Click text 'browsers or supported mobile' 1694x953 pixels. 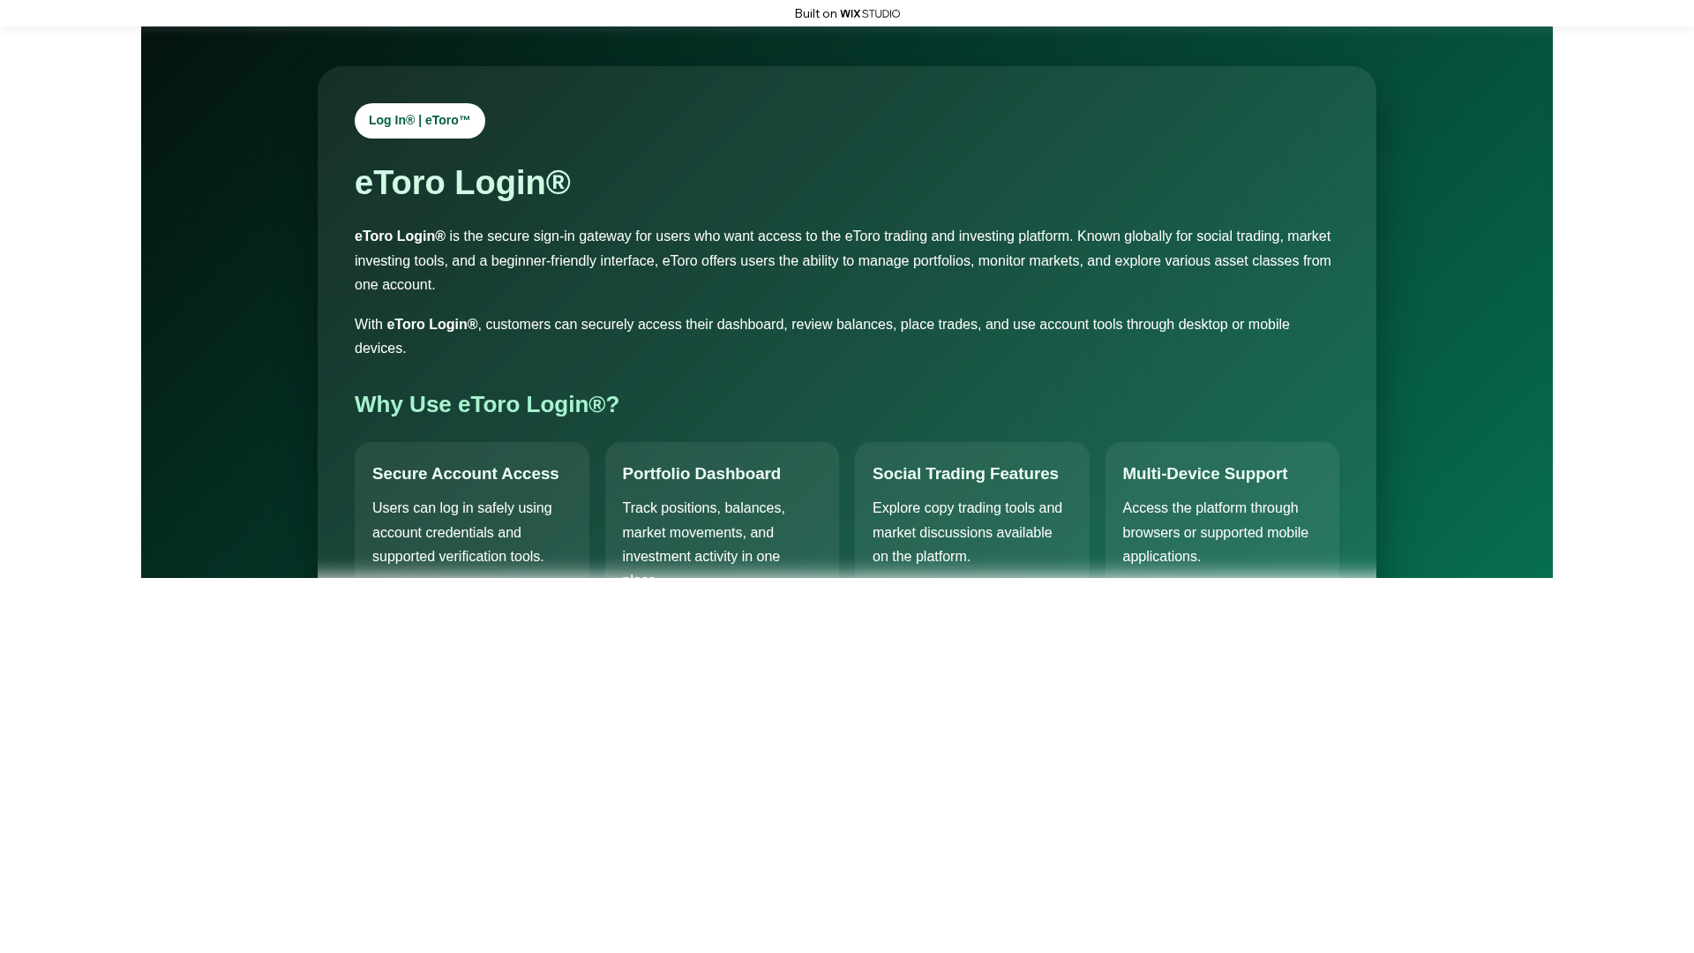pos(1216,533)
